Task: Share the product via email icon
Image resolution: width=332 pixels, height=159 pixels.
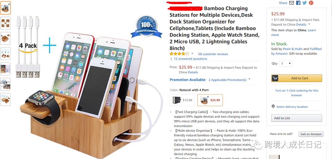Action: 291,3
